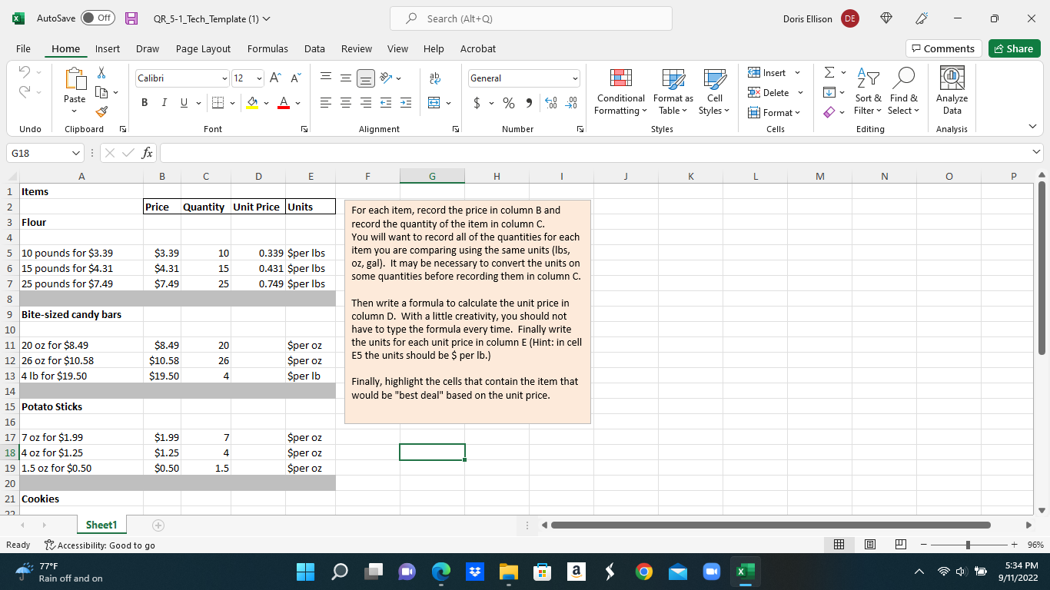Toggle Italic formatting
Viewport: 1050px width, 590px height.
[164, 103]
